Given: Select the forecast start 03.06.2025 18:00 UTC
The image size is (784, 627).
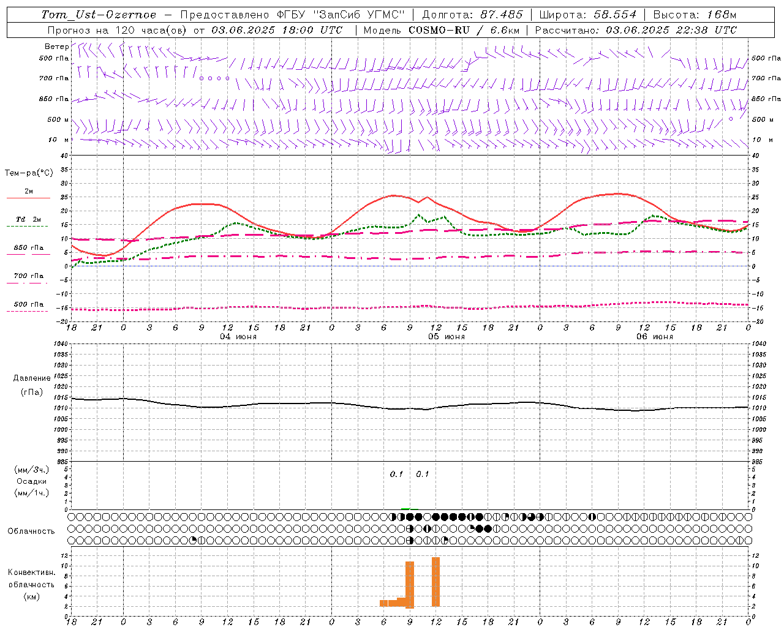Looking at the screenshot, I should pos(277,30).
